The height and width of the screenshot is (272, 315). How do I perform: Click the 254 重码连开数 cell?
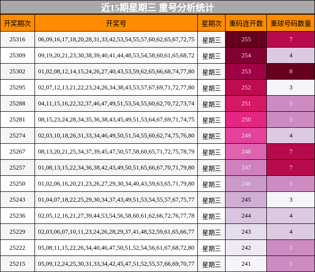point(246,55)
